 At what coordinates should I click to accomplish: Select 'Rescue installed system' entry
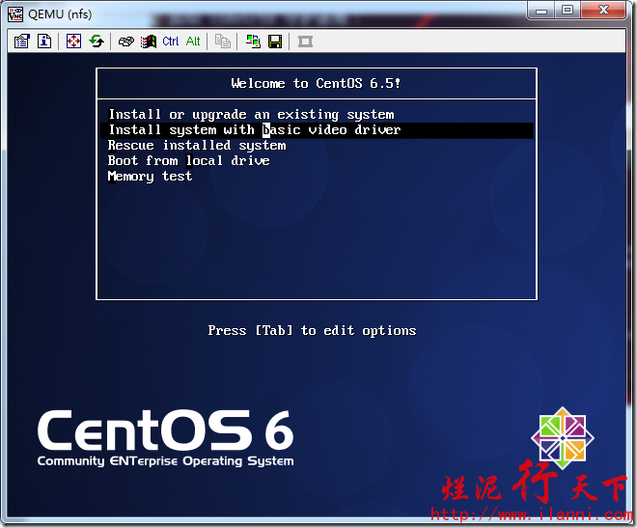[197, 146]
